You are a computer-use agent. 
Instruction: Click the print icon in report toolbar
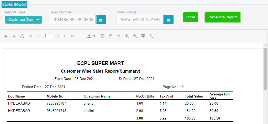pos(102,36)
